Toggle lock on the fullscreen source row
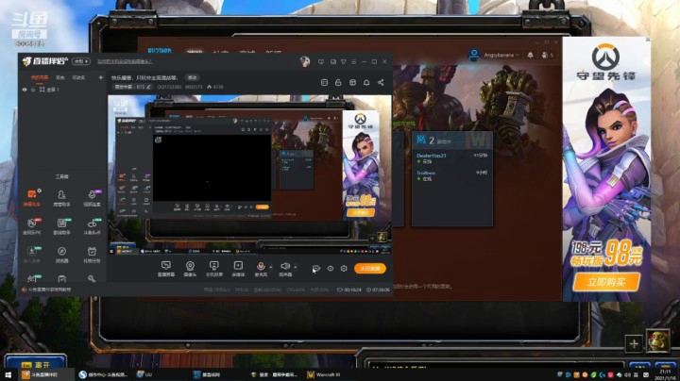 point(33,90)
